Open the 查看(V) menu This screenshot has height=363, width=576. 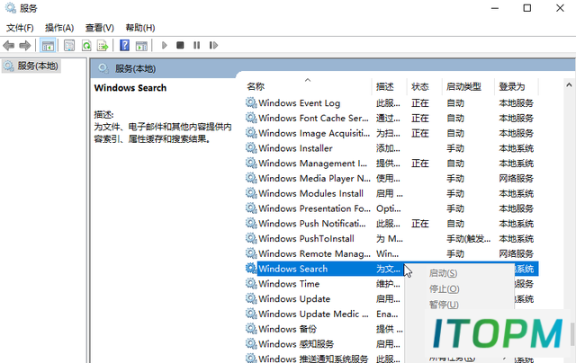click(100, 28)
